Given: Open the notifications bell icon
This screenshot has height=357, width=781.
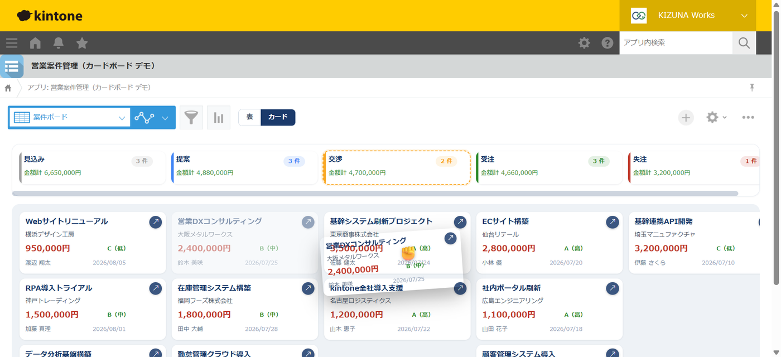Looking at the screenshot, I should 59,43.
